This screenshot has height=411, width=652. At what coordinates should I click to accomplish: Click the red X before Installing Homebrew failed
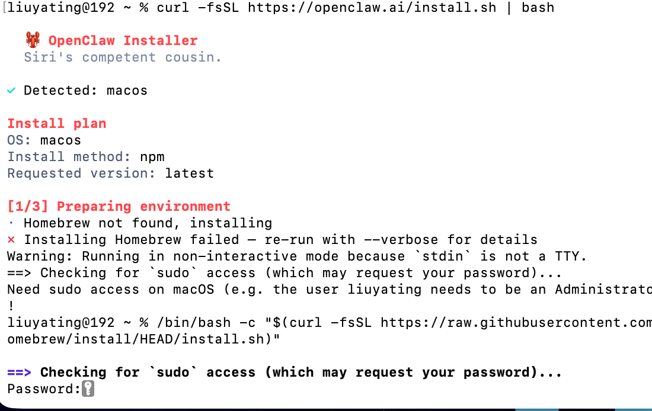pyautogui.click(x=11, y=240)
